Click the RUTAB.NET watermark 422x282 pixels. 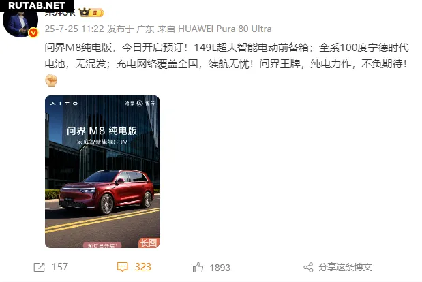(x=37, y=5)
